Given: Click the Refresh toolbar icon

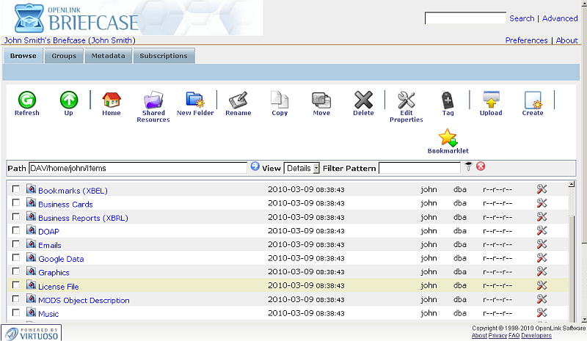Looking at the screenshot, I should tap(26, 100).
